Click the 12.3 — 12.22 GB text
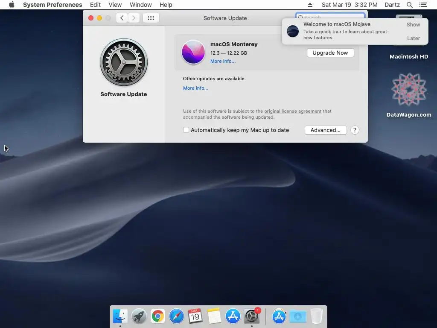437x328 pixels. pyautogui.click(x=229, y=53)
